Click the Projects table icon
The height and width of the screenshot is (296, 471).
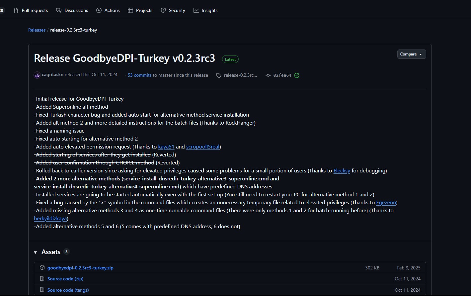click(x=130, y=10)
